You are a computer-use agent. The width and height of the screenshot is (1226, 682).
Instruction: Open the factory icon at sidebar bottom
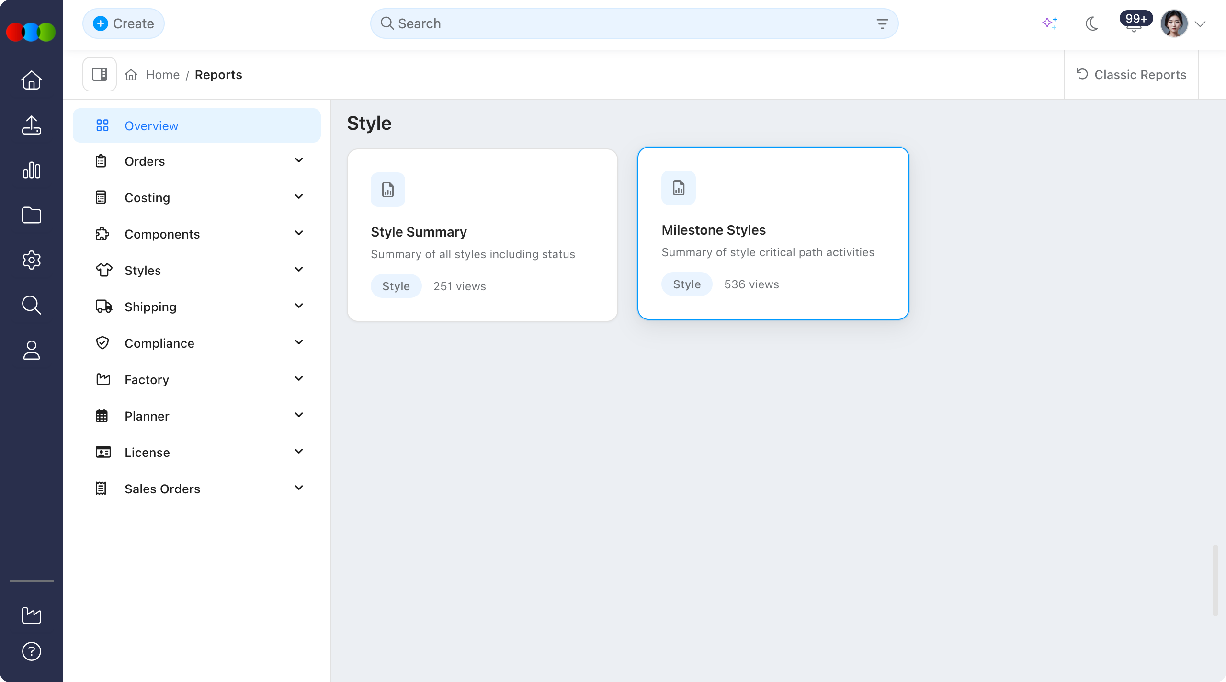[x=32, y=615]
